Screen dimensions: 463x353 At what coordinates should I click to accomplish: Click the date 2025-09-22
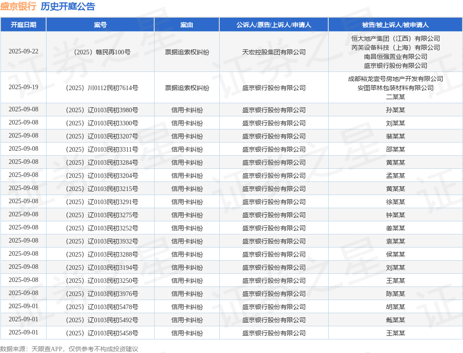coord(24,52)
